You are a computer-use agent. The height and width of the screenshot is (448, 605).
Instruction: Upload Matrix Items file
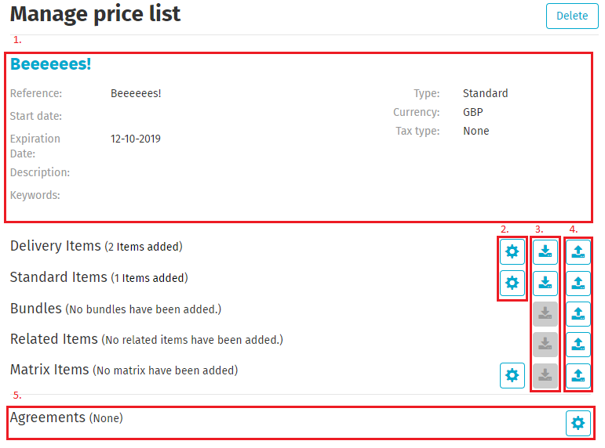click(x=578, y=376)
